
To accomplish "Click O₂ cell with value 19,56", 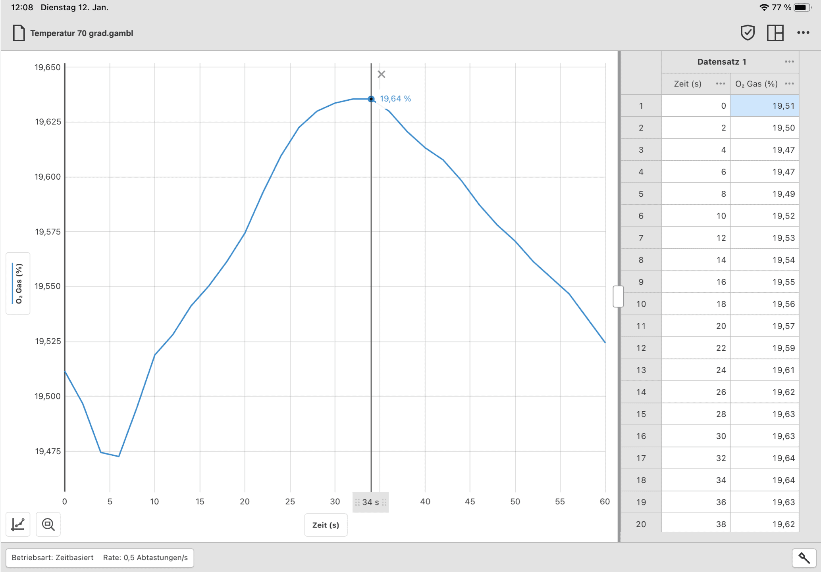I will click(x=764, y=304).
